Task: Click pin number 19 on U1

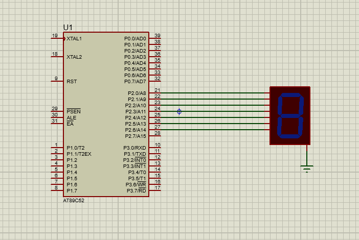Action: pyautogui.click(x=55, y=36)
